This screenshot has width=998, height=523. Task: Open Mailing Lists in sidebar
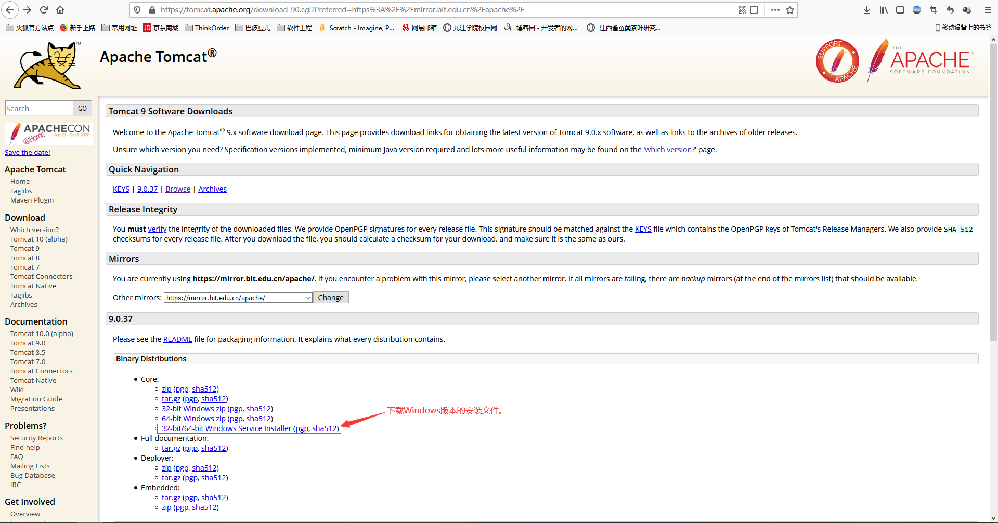click(x=30, y=466)
